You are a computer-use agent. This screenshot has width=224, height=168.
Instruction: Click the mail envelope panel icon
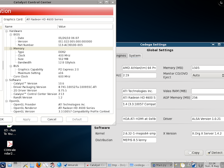pyautogui.click(x=45, y=165)
